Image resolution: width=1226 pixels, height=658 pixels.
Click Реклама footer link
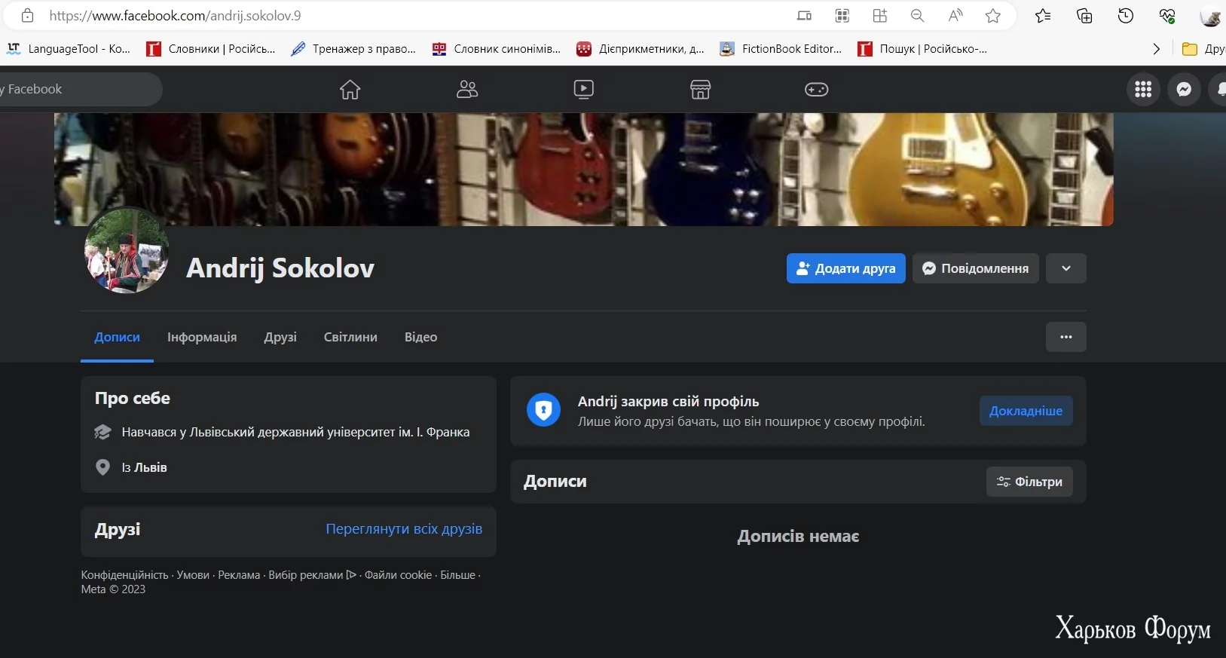click(x=239, y=575)
